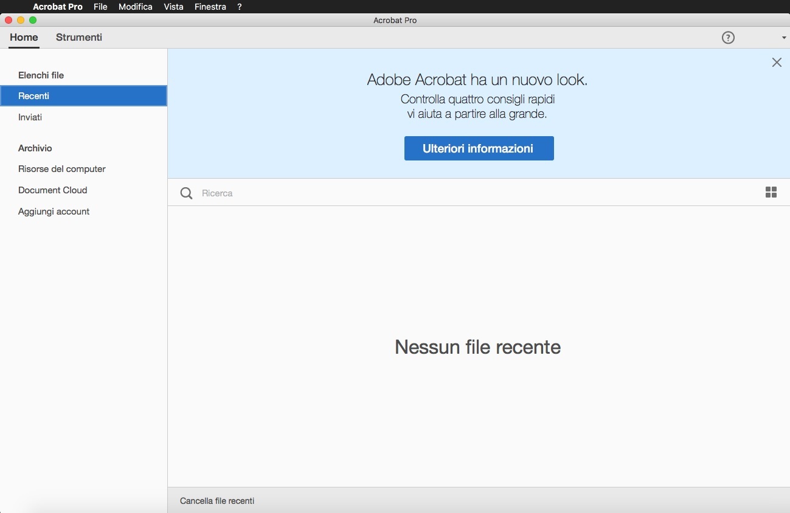Focus the Ricerca search field
Image resolution: width=790 pixels, height=513 pixels.
point(477,193)
